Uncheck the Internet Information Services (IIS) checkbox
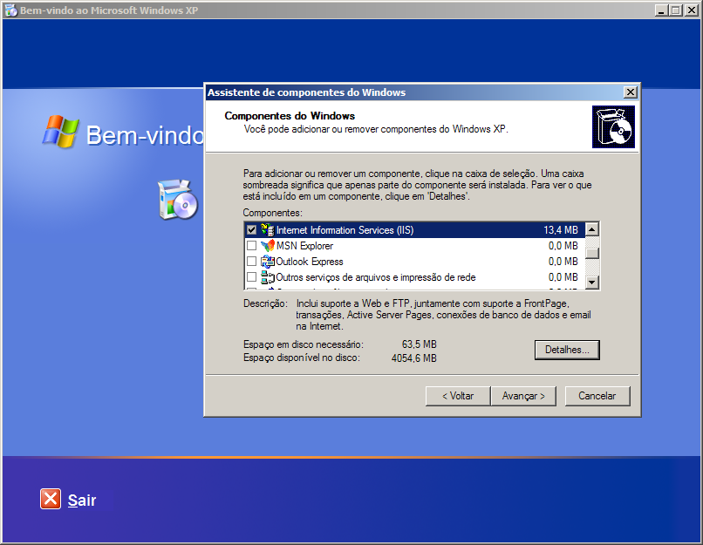Viewport: 703px width, 545px height. click(251, 230)
